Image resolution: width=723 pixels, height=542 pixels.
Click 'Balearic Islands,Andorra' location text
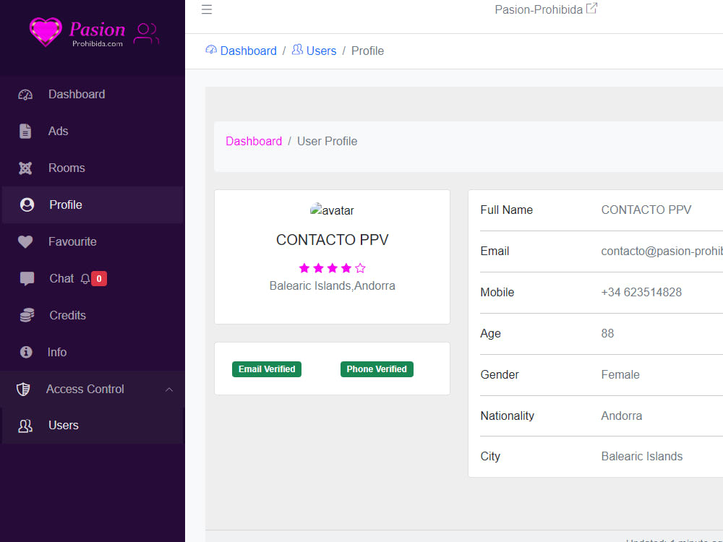pyautogui.click(x=332, y=285)
